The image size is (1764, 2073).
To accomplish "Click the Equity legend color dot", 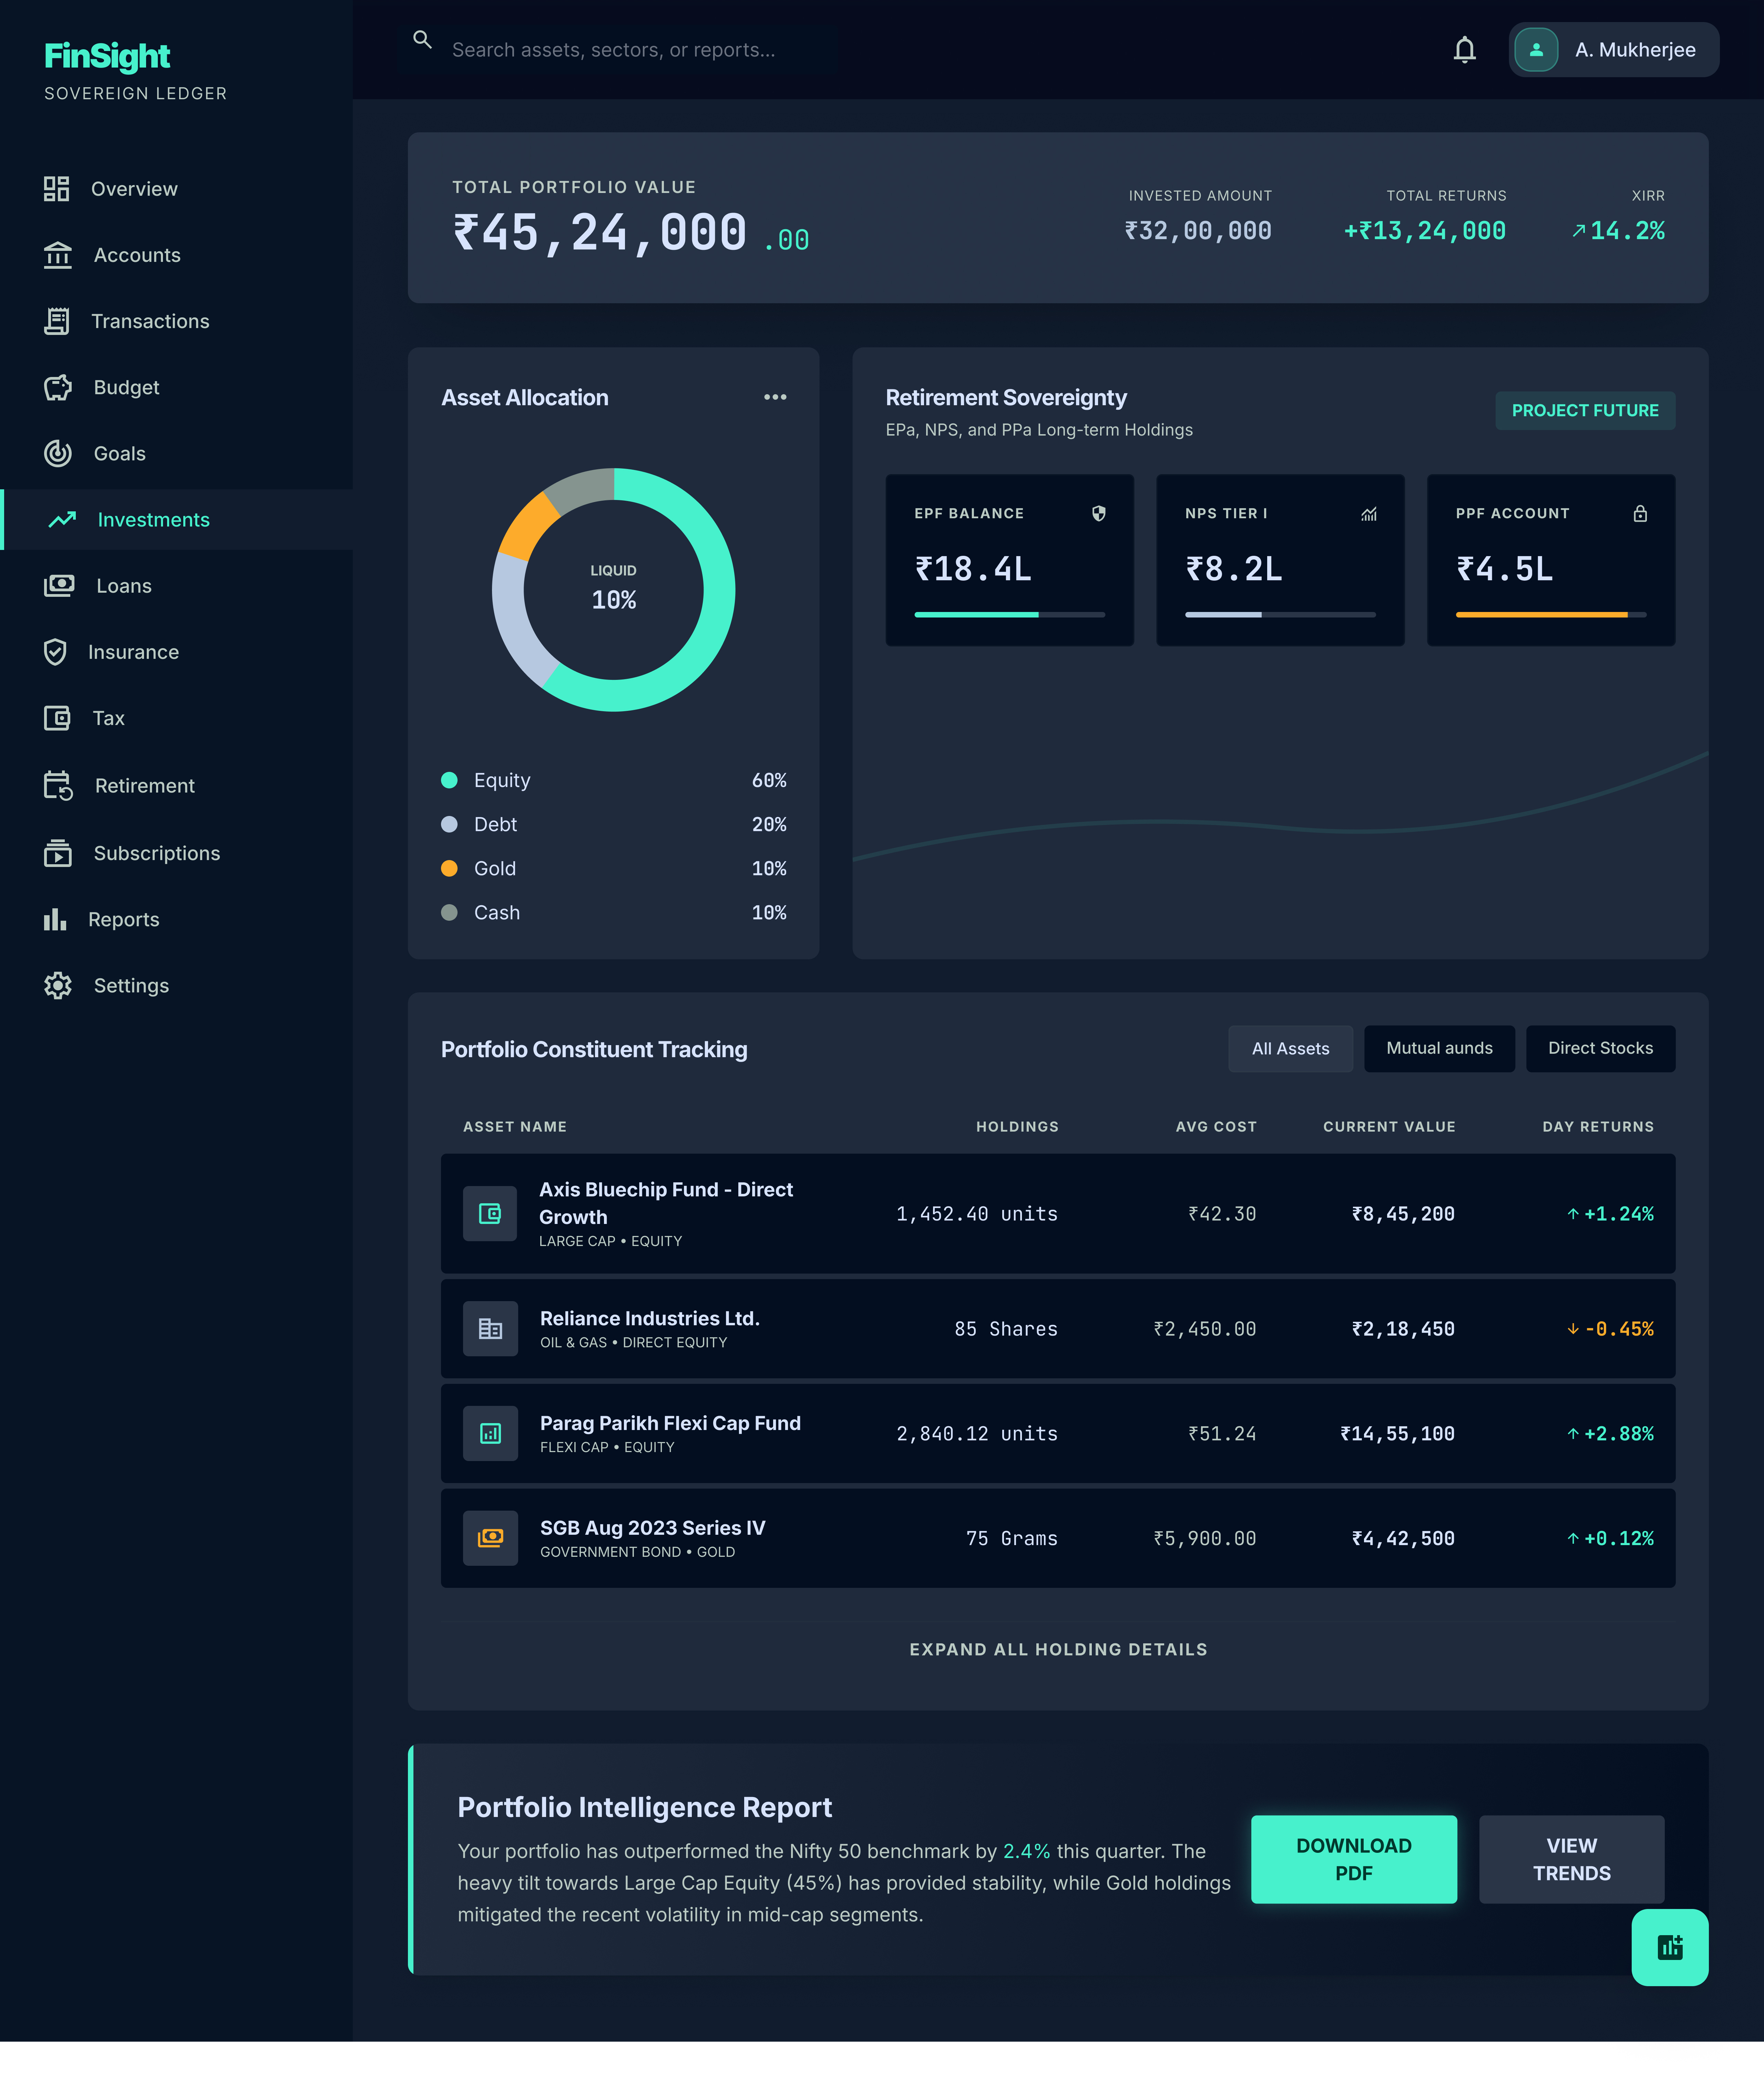I will tap(449, 780).
